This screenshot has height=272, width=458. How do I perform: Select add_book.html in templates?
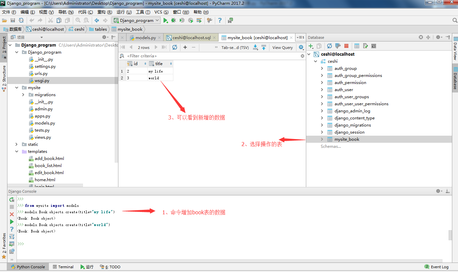(49, 159)
